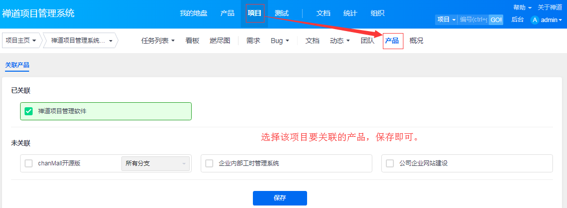Open the 统计 top navigation item
This screenshot has width=567, height=208.
[x=350, y=14]
